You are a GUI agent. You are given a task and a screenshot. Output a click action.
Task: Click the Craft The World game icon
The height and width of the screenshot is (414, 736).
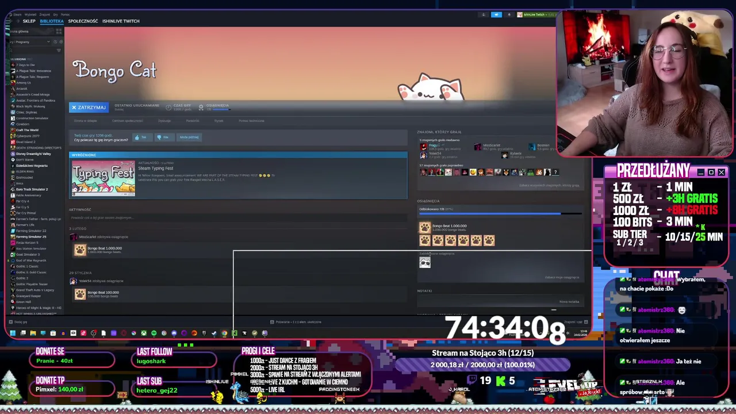pos(13,130)
